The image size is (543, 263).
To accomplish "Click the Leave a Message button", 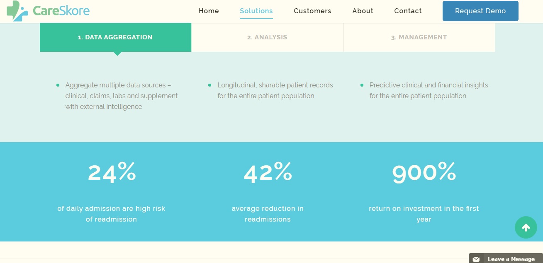I will tap(511, 259).
